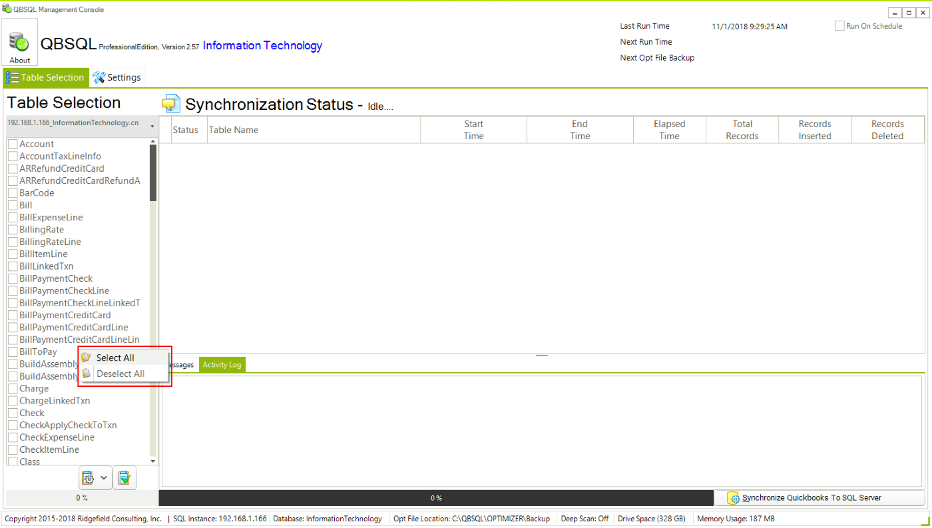The height and width of the screenshot is (528, 932).
Task: Click the icon beside Select All
Action: point(86,358)
